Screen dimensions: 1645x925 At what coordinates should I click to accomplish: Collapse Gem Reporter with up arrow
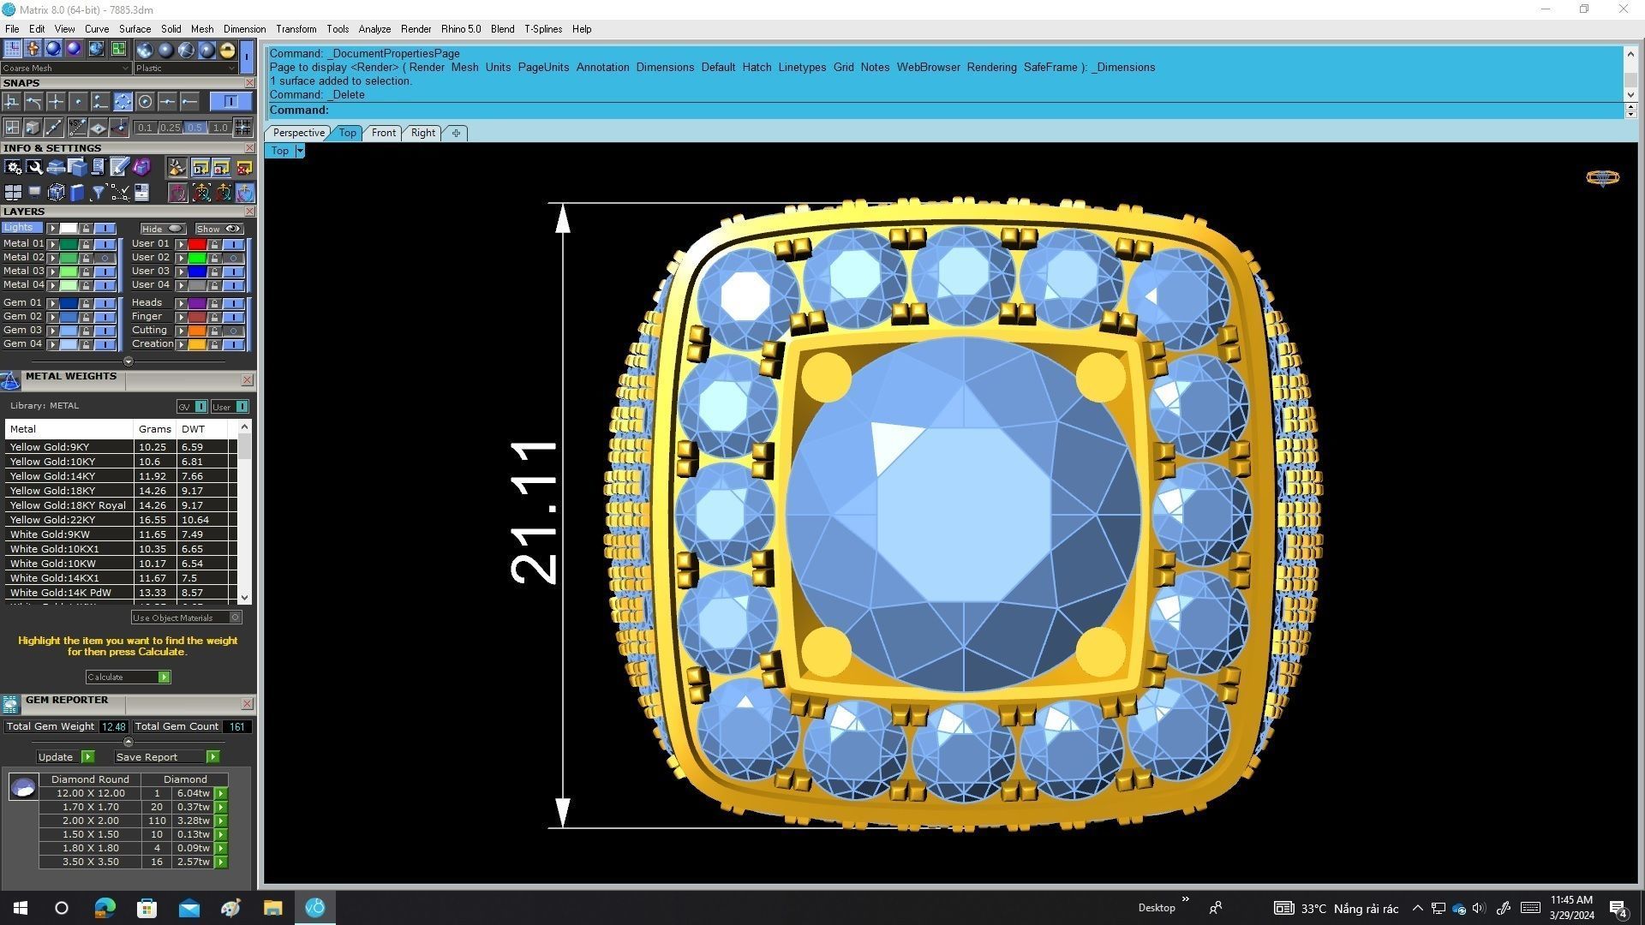pyautogui.click(x=129, y=742)
